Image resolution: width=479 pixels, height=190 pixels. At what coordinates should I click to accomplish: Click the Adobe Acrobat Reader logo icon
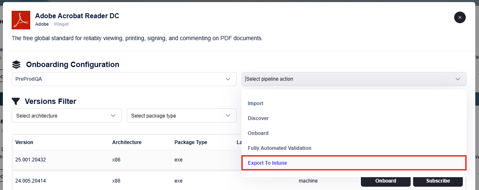(21, 20)
